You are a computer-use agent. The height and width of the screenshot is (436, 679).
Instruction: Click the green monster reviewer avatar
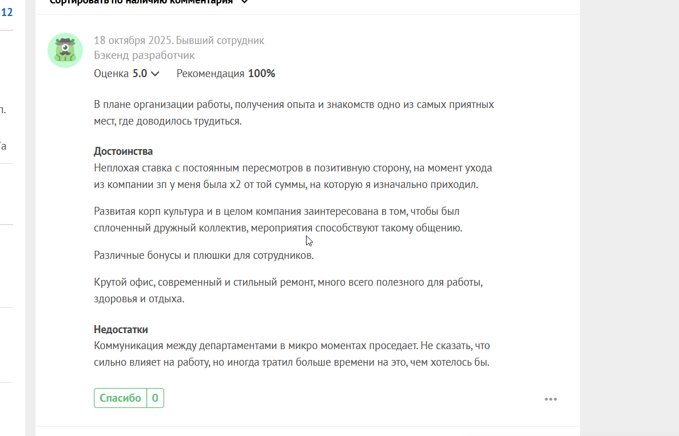click(65, 50)
